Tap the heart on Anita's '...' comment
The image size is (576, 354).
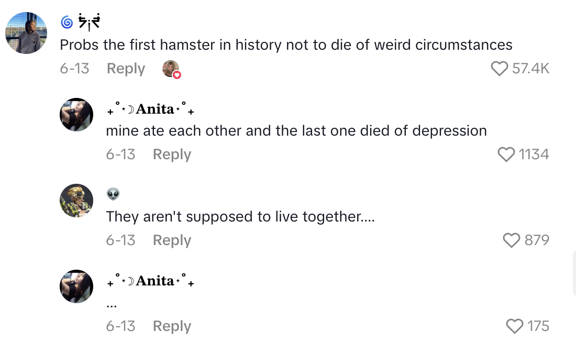[515, 326]
